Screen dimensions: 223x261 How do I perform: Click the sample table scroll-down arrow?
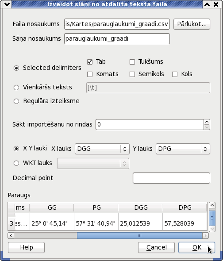(212, 229)
